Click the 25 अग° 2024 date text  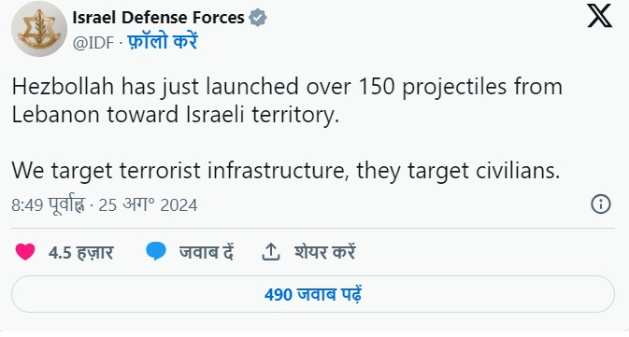(148, 204)
